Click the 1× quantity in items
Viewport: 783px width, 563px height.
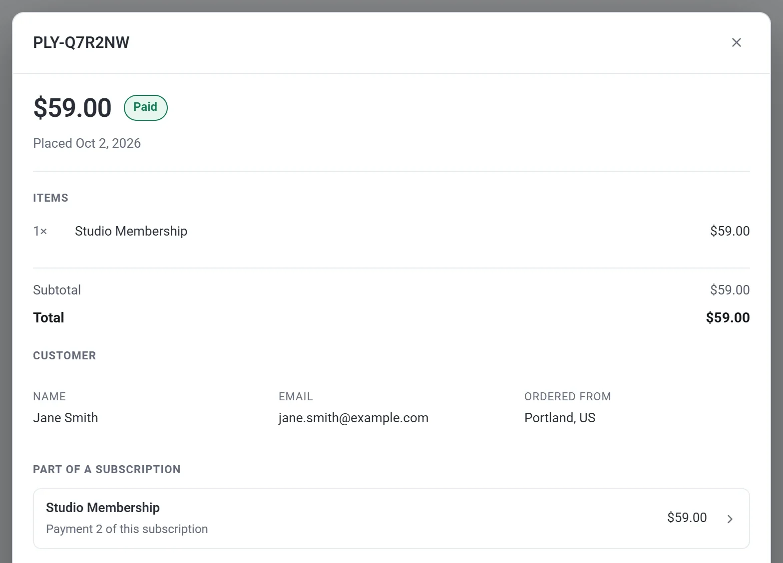pos(40,231)
